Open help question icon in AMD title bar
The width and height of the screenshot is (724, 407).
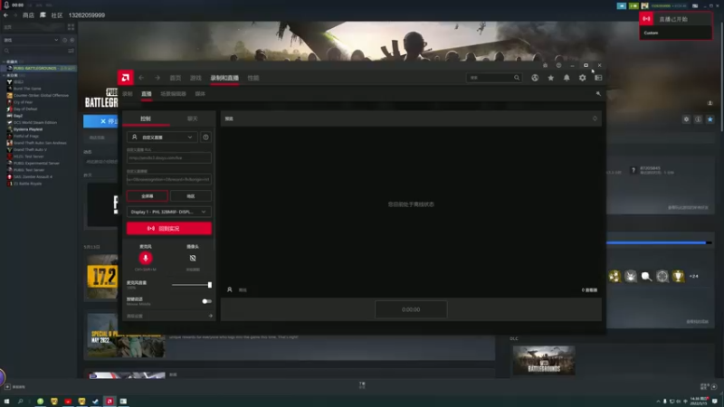(x=558, y=65)
